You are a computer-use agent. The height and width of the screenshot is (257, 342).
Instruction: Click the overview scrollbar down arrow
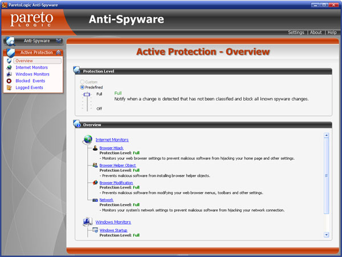[x=326, y=235]
